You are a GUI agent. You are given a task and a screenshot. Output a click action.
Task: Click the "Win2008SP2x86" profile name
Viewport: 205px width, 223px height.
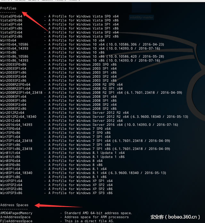13,109
